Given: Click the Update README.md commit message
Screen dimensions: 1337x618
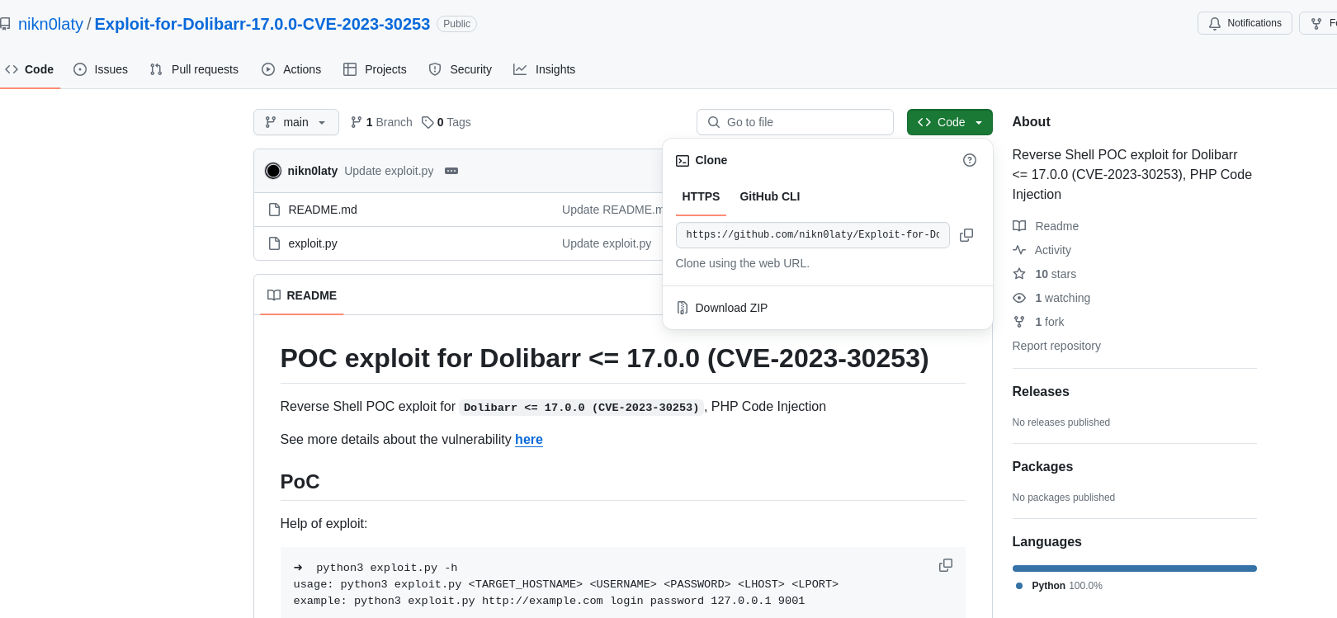Looking at the screenshot, I should (612, 210).
